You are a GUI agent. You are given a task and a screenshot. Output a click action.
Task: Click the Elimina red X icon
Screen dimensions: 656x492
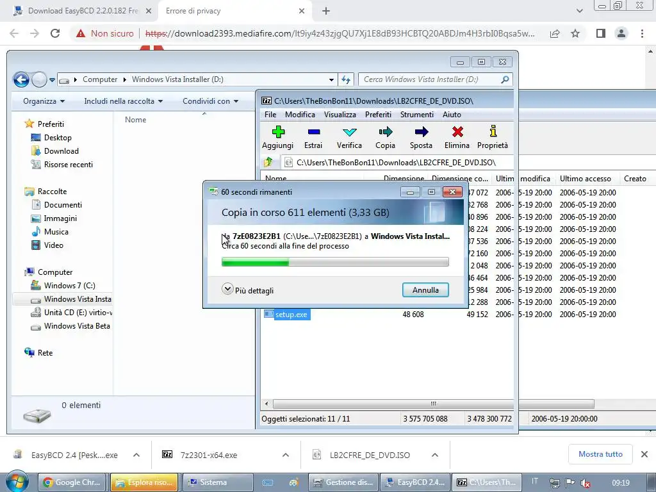point(457,132)
